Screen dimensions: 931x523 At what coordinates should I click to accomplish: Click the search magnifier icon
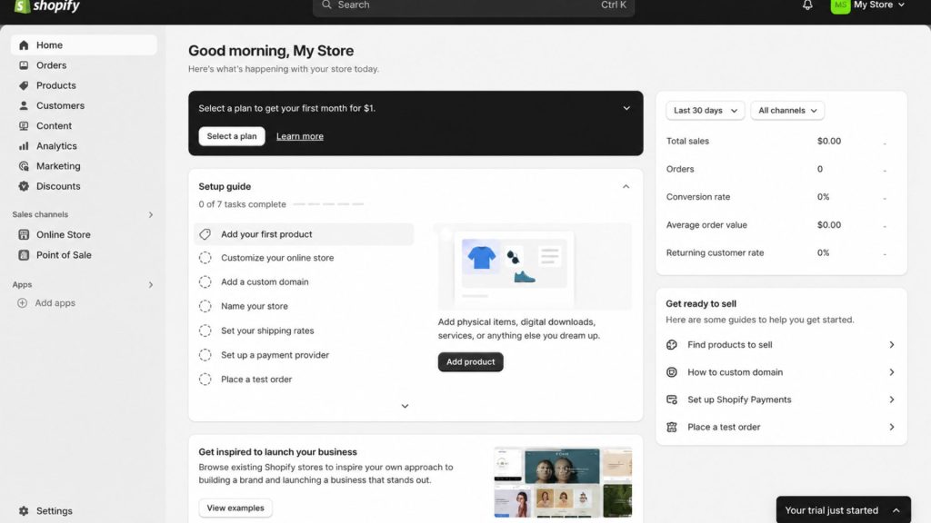pos(326,5)
